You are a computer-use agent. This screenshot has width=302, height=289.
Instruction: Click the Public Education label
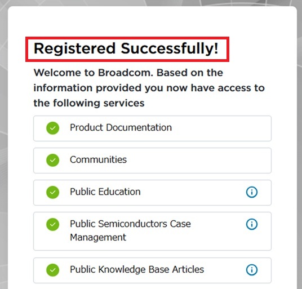(x=105, y=192)
